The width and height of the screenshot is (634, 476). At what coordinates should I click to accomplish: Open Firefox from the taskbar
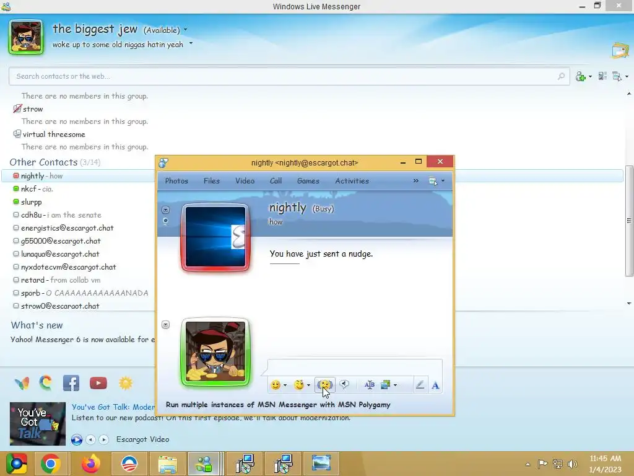90,464
